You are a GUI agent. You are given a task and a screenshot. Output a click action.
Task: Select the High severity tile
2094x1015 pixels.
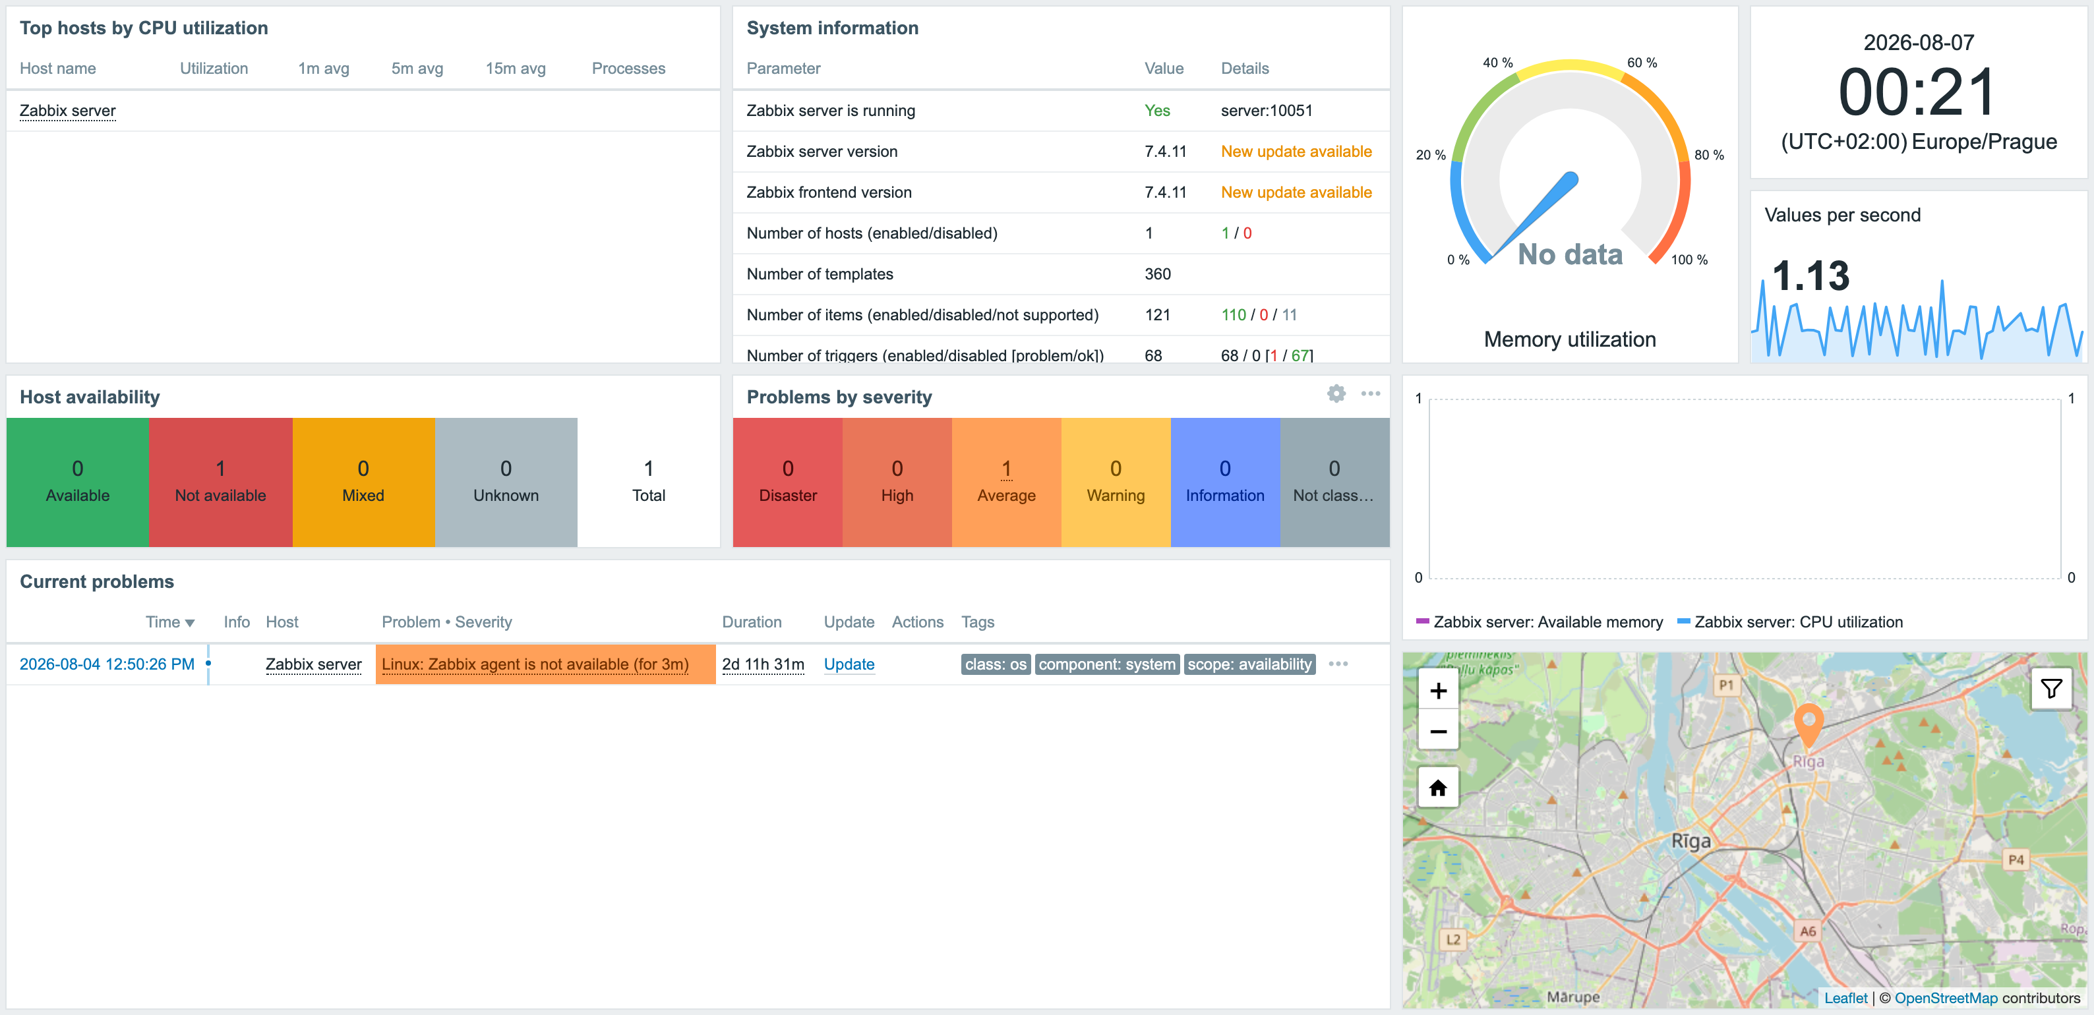pyautogui.click(x=897, y=482)
